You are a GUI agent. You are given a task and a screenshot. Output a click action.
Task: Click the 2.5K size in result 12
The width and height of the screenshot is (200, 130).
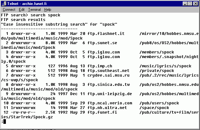(x=50, y=112)
